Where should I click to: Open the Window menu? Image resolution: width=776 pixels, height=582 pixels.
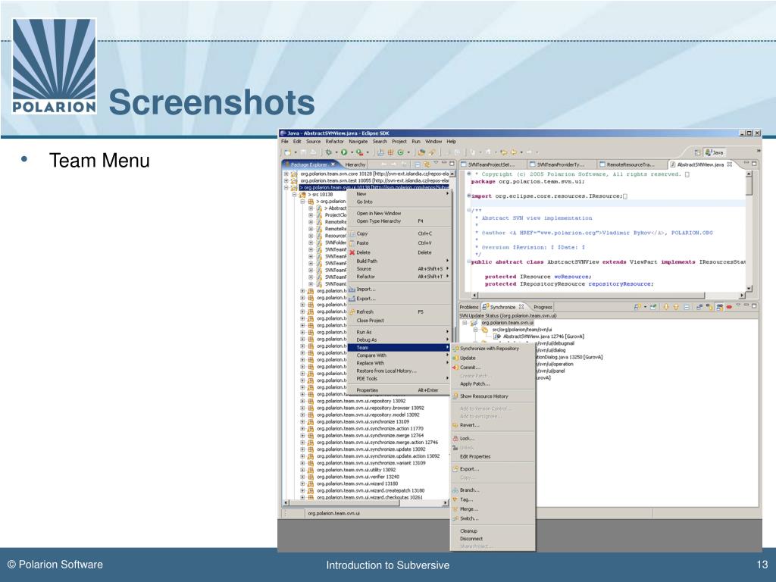[x=433, y=142]
